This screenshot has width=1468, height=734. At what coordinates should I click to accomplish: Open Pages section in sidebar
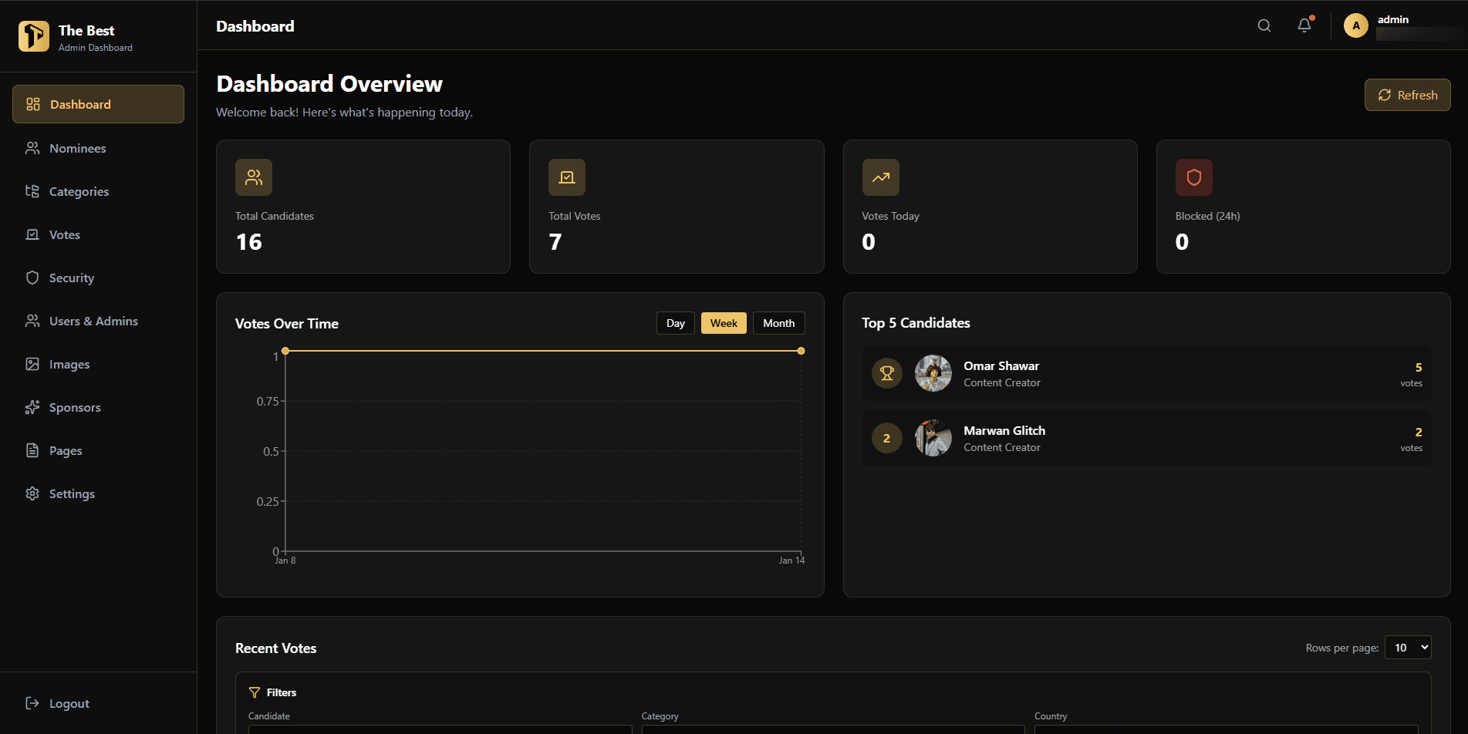(x=98, y=450)
